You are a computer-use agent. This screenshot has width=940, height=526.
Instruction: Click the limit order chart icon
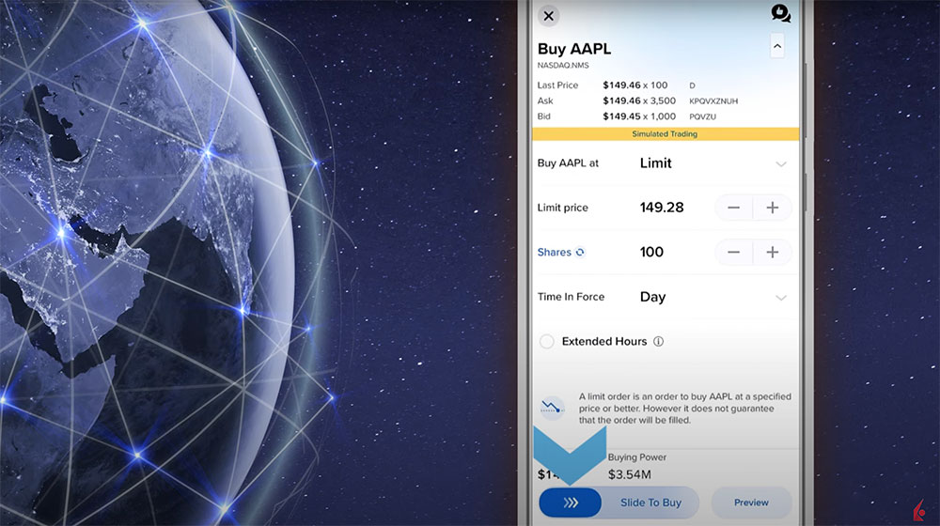coord(552,409)
